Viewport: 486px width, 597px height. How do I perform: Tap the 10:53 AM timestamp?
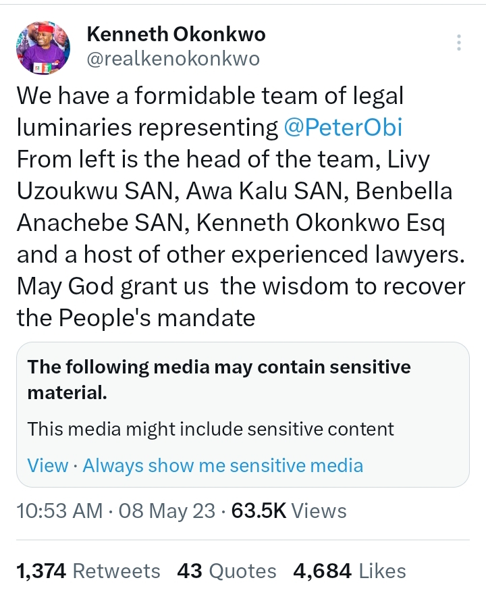(59, 511)
